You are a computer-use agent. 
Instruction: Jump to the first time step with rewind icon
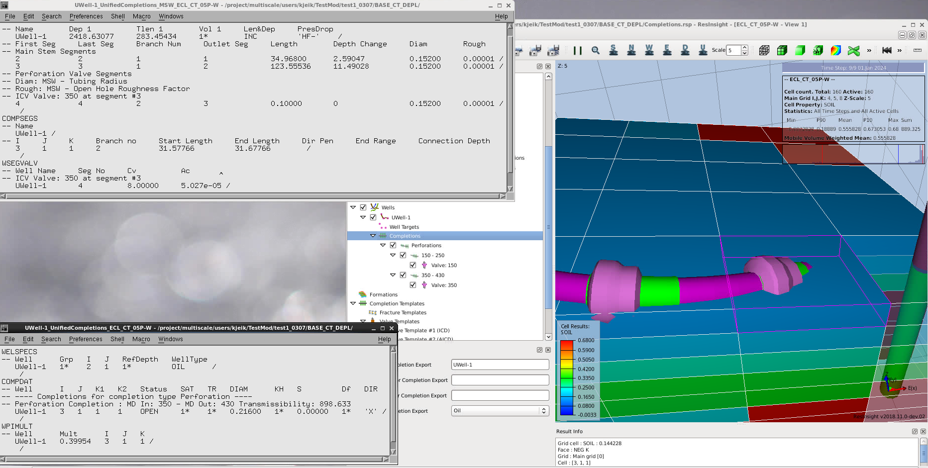click(887, 50)
